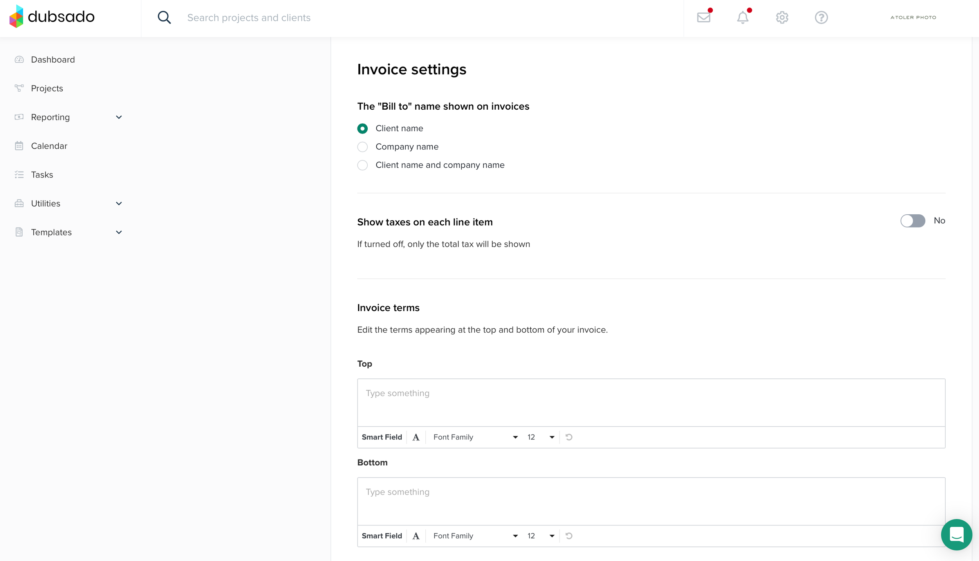Click the Templates sidebar icon
The width and height of the screenshot is (979, 561).
point(19,232)
